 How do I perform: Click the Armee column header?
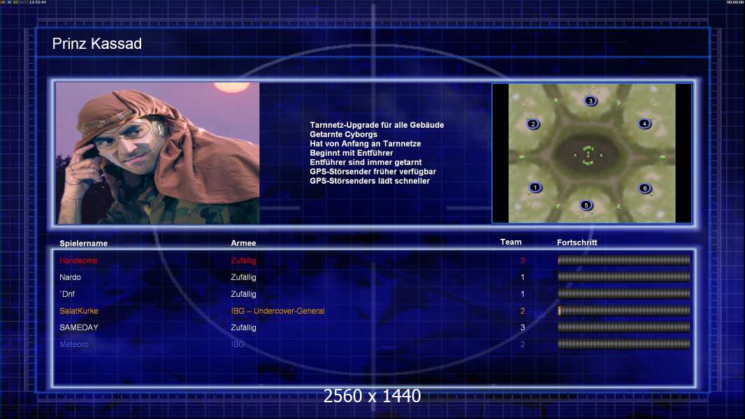243,243
